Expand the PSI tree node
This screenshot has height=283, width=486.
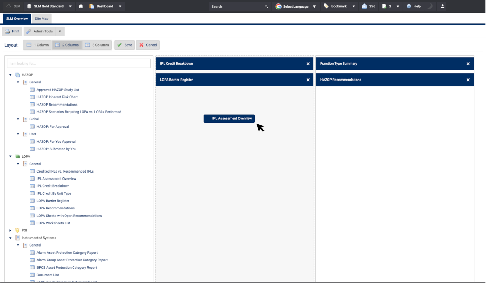click(10, 230)
